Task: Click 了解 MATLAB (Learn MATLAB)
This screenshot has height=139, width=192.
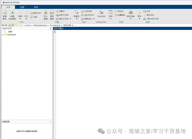Action: coord(151,19)
